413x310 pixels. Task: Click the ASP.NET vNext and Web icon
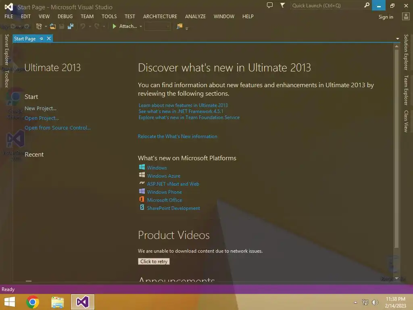(142, 183)
